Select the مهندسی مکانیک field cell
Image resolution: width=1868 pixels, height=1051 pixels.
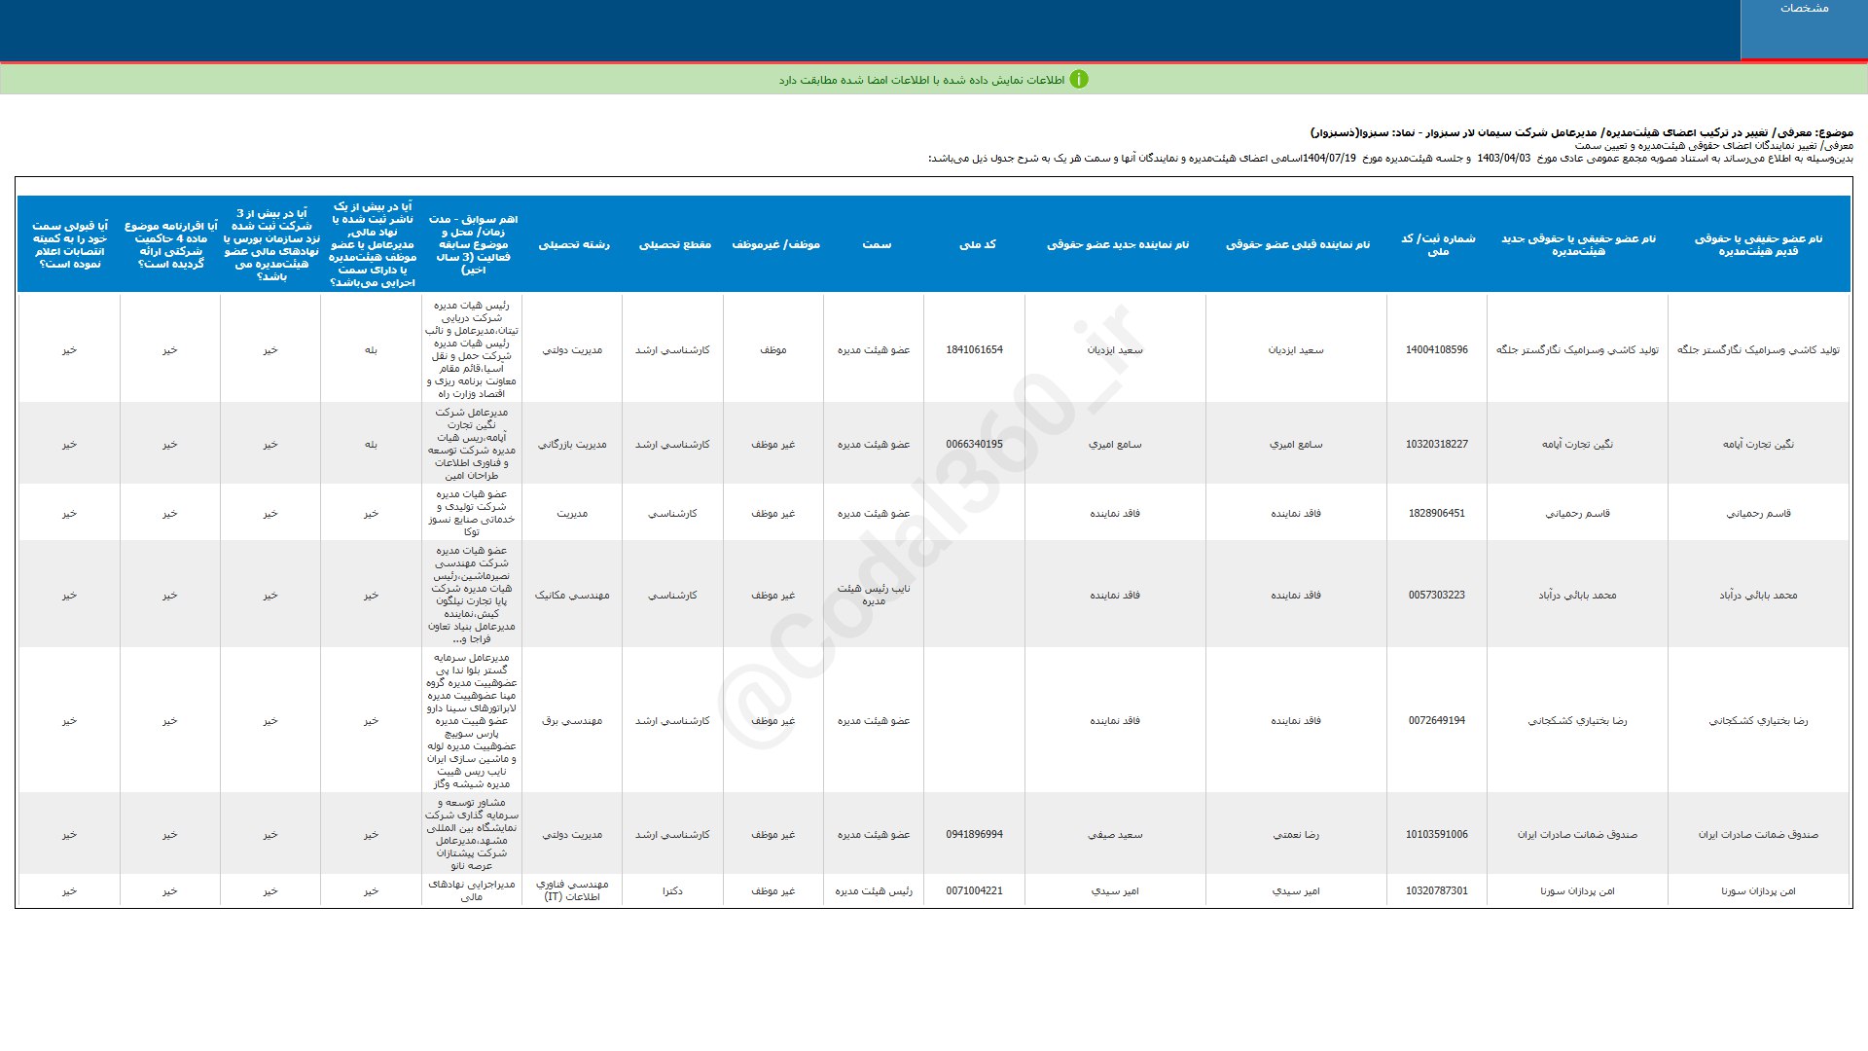(572, 595)
